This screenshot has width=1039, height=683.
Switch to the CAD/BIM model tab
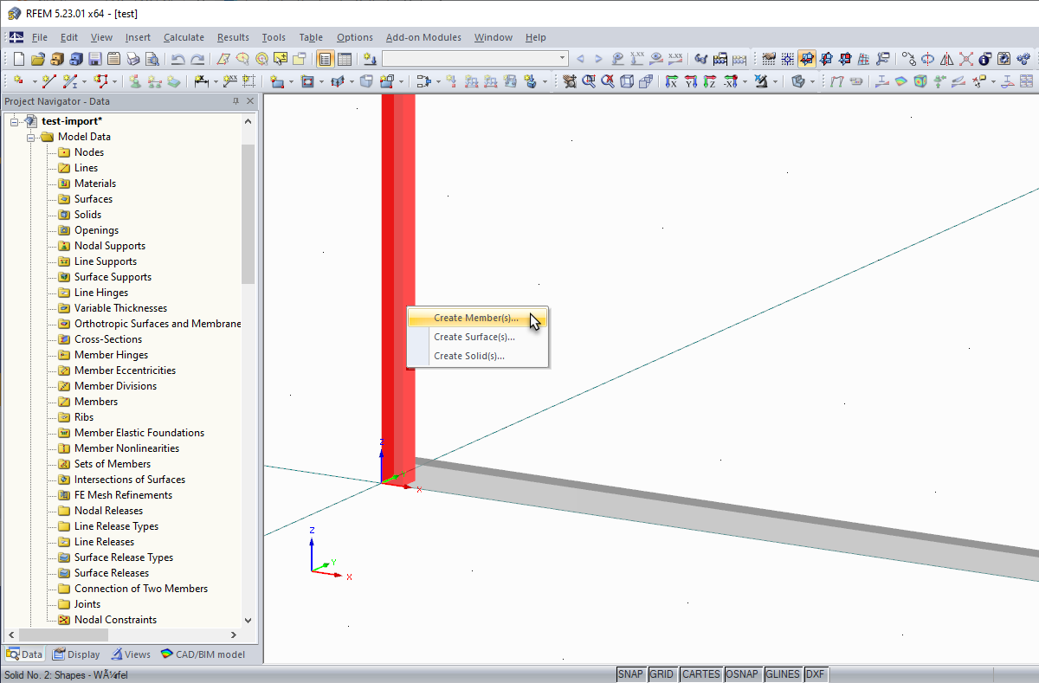(203, 654)
